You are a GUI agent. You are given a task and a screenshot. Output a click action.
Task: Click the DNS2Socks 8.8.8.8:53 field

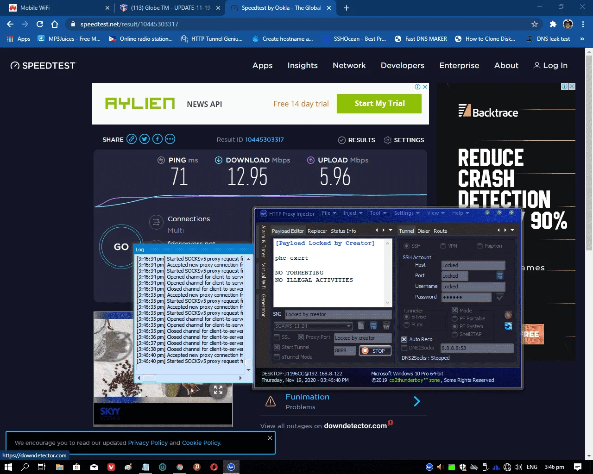point(477,348)
